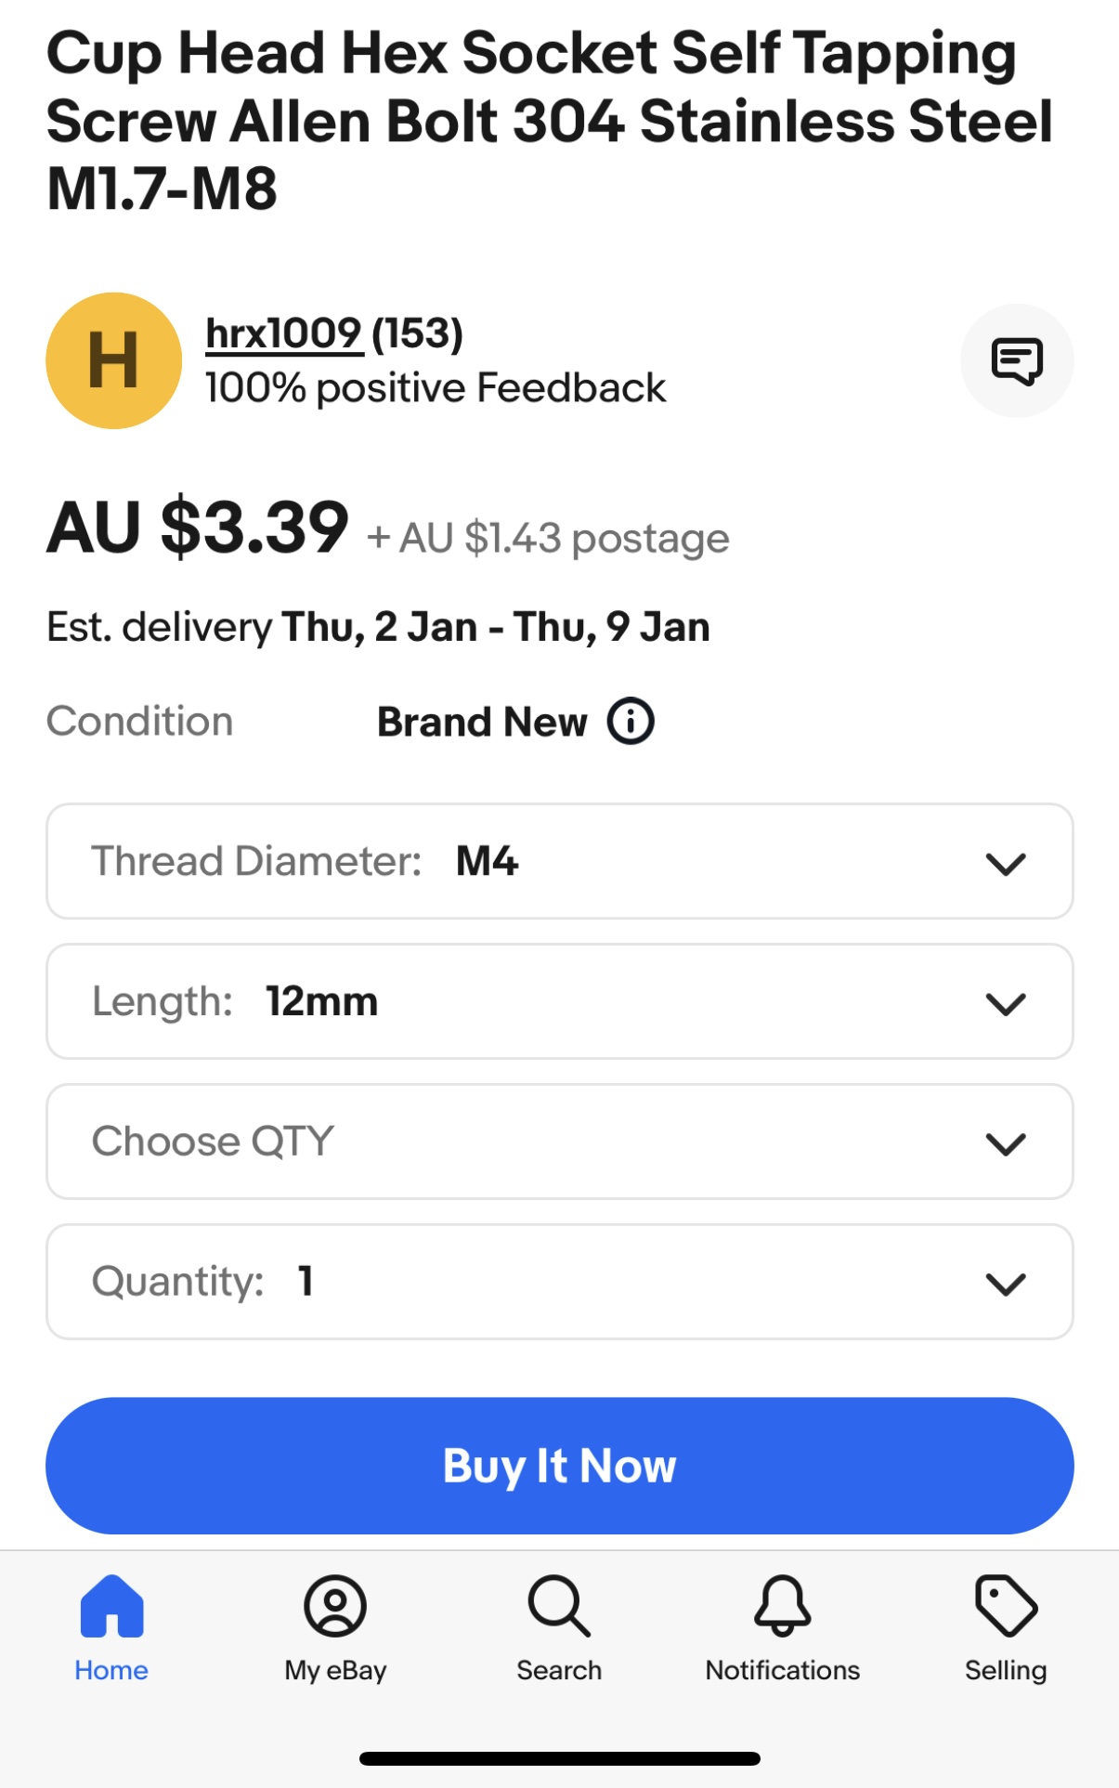The image size is (1119, 1788).
Task: Tap the seller avatar with letter H
Action: [113, 360]
